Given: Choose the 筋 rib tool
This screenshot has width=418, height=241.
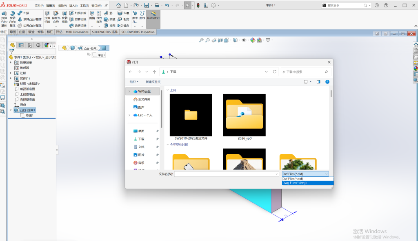Looking at the screenshot, I should pos(108,13).
